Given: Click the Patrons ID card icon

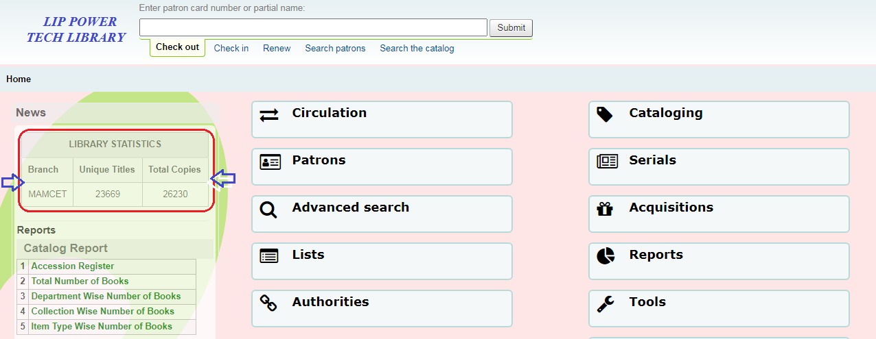Looking at the screenshot, I should [270, 162].
